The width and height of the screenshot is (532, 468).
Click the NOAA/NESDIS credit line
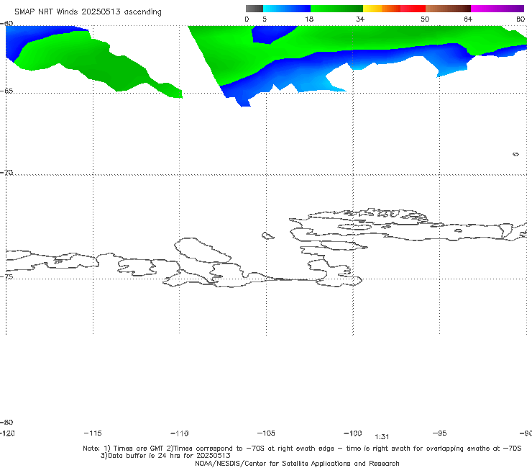pos(297,463)
